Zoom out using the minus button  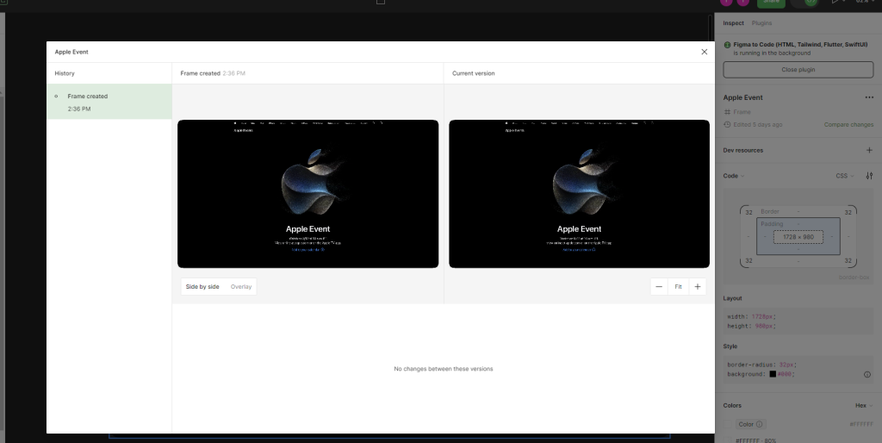tap(659, 287)
